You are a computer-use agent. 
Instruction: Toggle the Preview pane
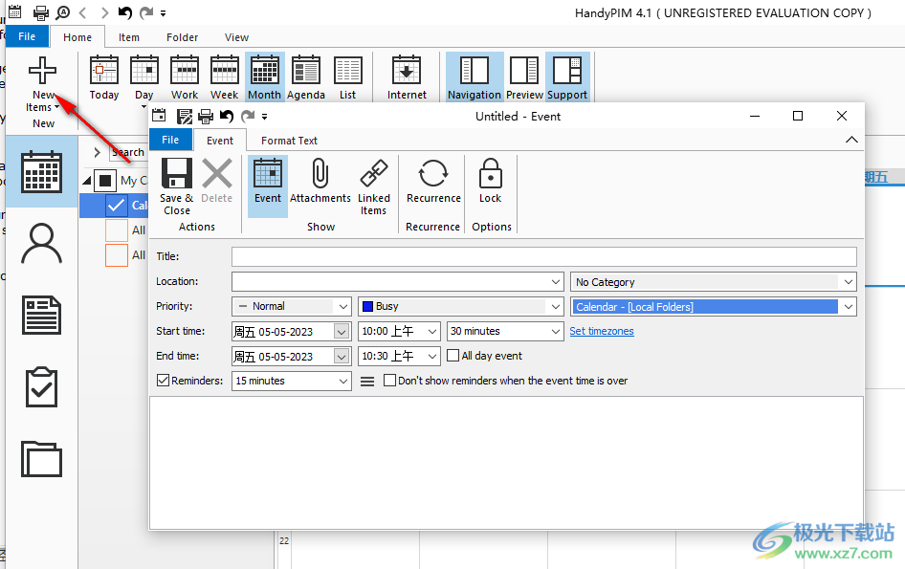click(x=524, y=77)
